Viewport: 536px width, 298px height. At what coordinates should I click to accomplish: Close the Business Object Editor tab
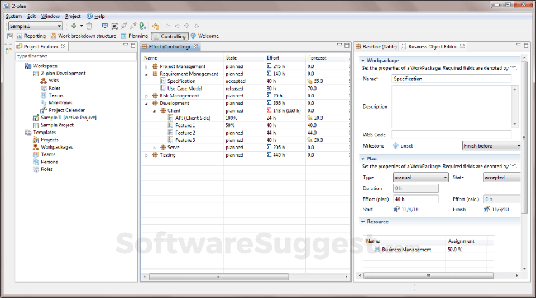[462, 46]
